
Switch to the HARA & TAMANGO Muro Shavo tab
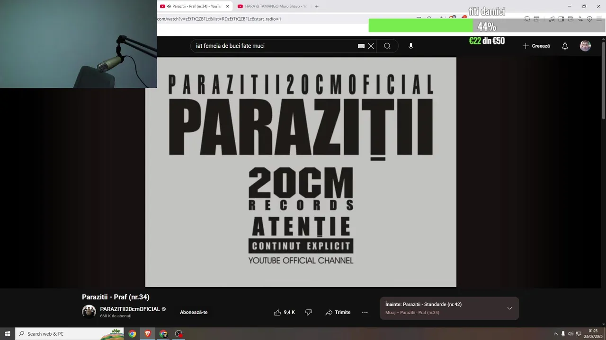tap(274, 6)
